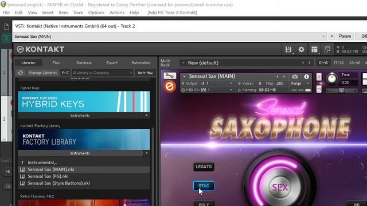
Task: Switch to Automation tab
Action: pyautogui.click(x=141, y=63)
